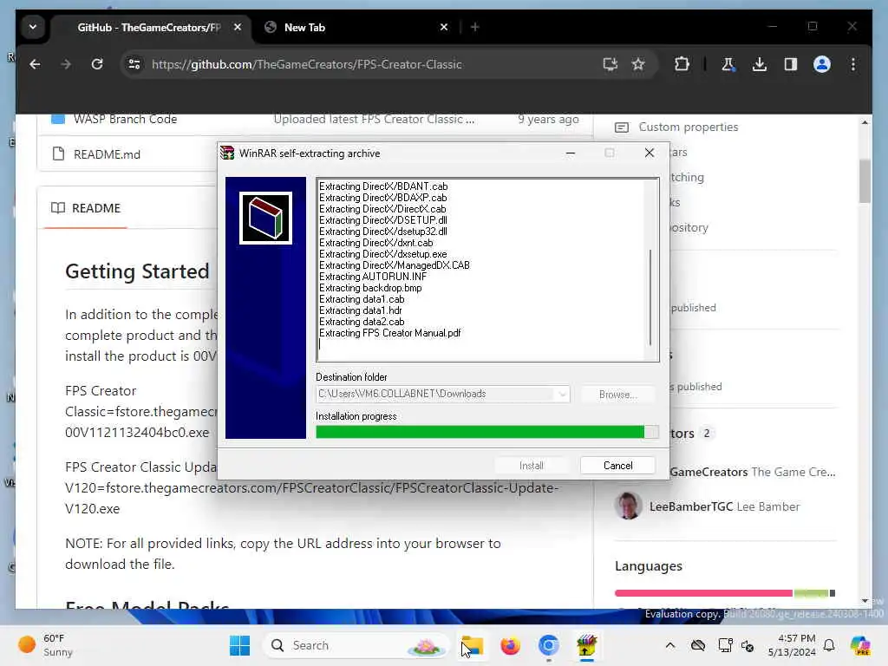Screen dimensions: 888x666
Task: Open WinRAR taskbar icon
Action: tap(587, 645)
